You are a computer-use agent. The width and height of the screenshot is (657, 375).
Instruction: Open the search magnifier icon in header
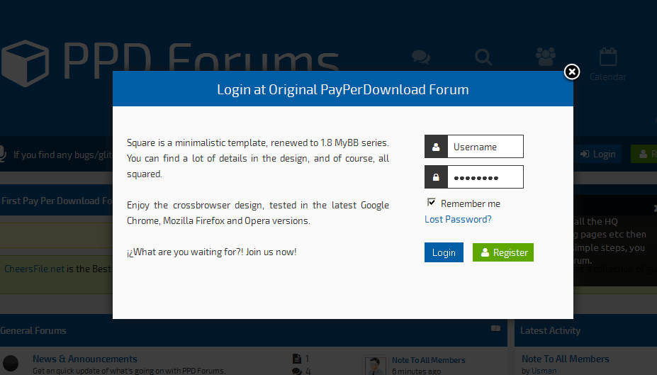click(483, 57)
